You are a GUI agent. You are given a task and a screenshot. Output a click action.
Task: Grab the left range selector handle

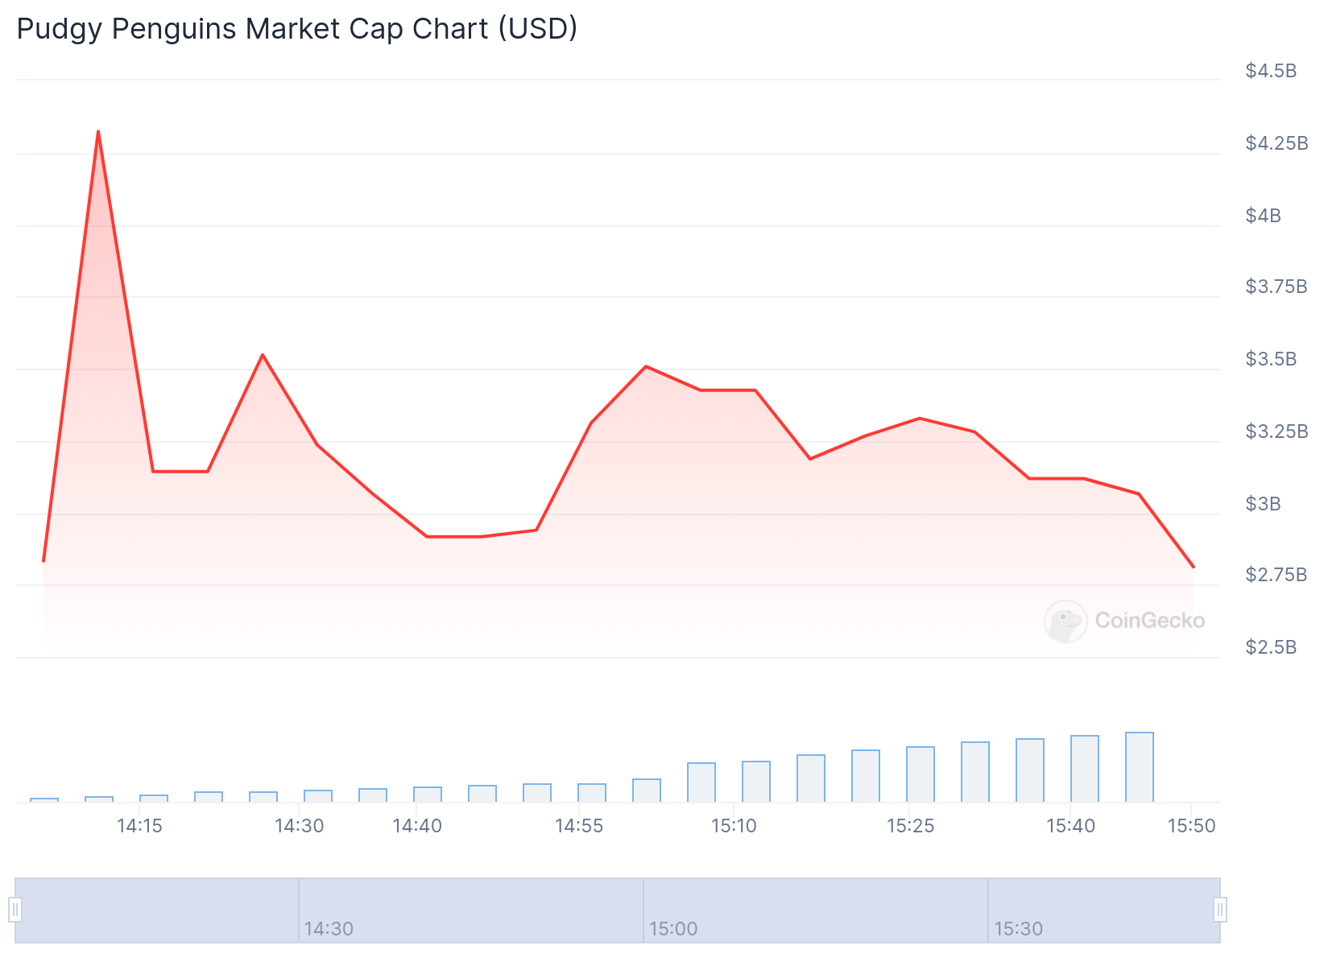(x=15, y=910)
